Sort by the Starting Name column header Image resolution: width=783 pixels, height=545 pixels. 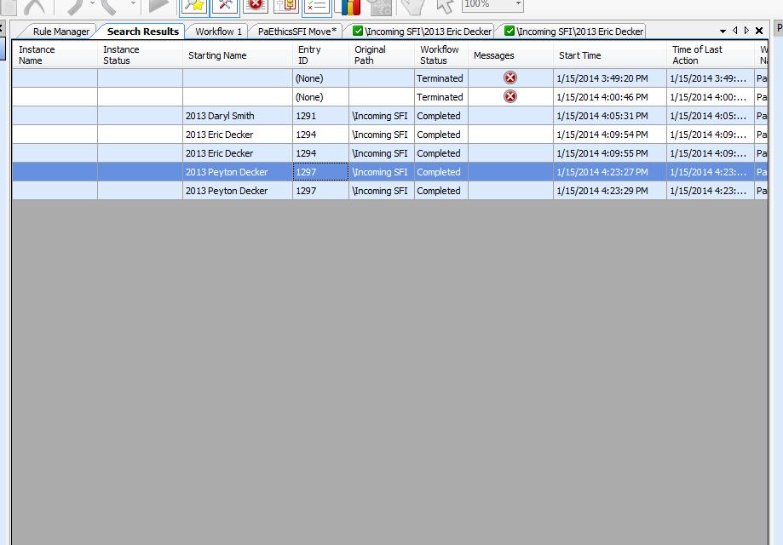pos(238,54)
